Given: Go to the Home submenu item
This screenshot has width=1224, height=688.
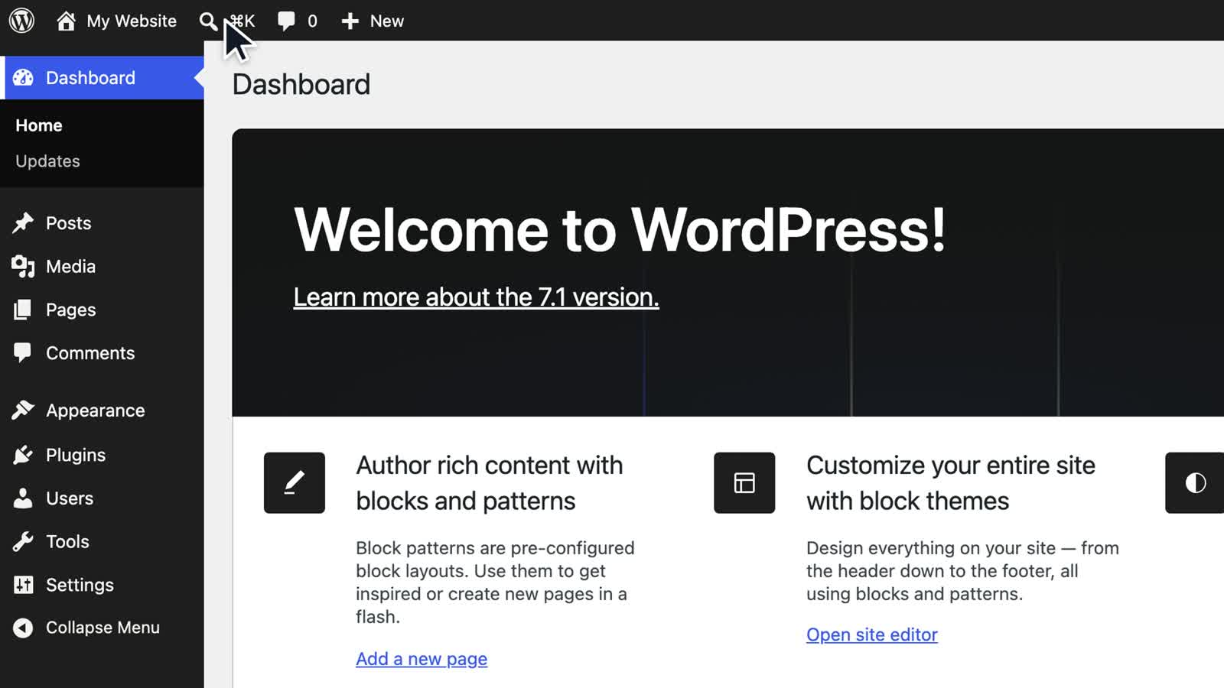Looking at the screenshot, I should [x=39, y=125].
